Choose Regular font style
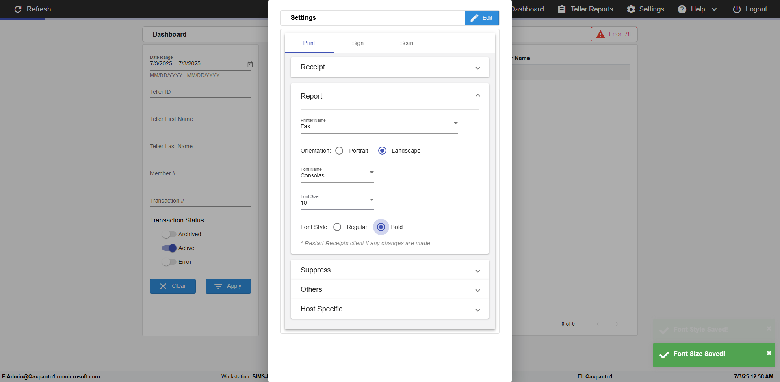Viewport: 780px width, 382px height. click(x=337, y=227)
